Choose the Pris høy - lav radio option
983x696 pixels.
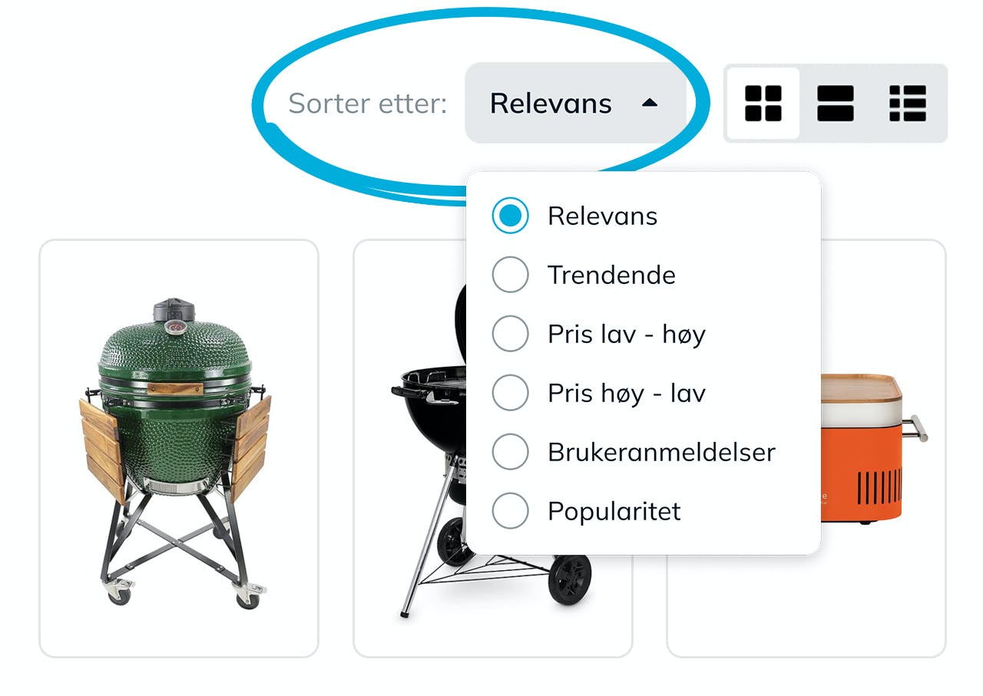[510, 393]
